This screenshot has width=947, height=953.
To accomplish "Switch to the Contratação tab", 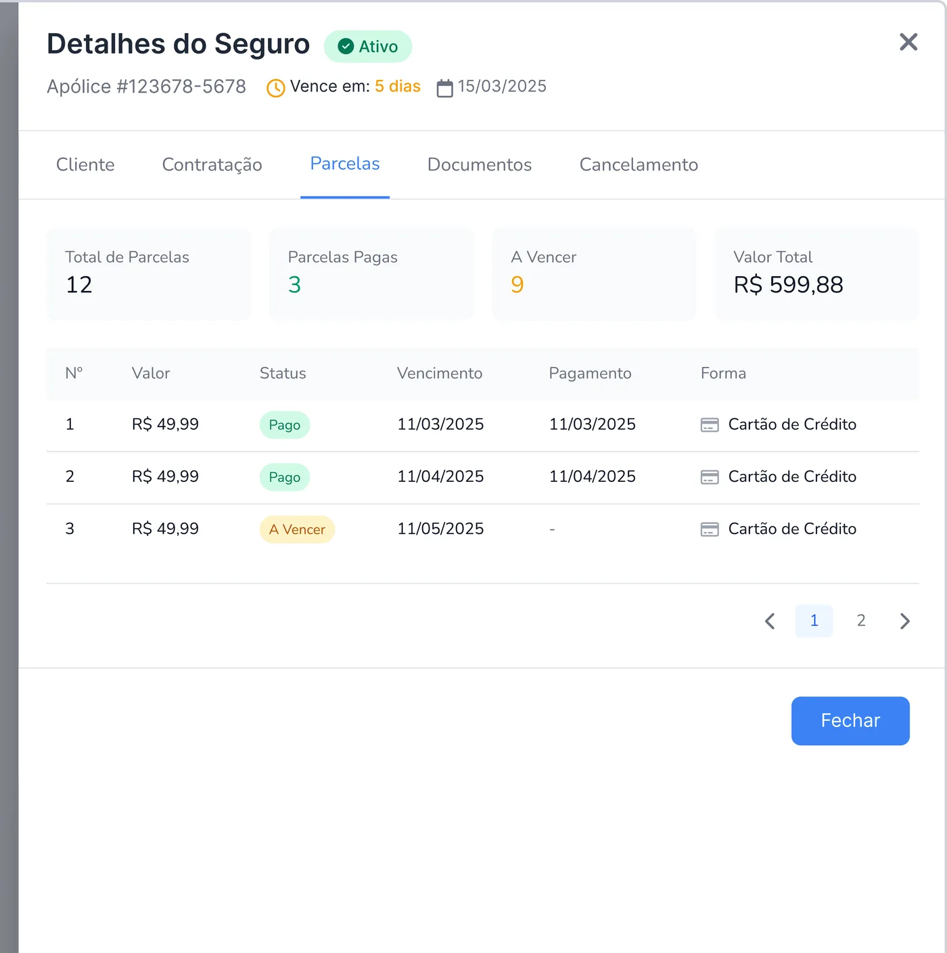I will coord(212,164).
